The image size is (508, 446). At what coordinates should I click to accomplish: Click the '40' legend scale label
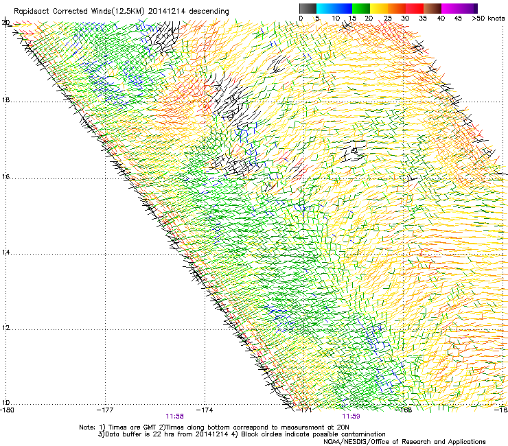click(441, 19)
